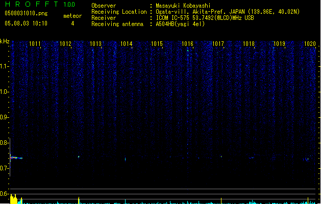The height and width of the screenshot is (204, 321).
Task: Click the meteor echo spot near 1017
Action: pyautogui.click(x=221, y=157)
